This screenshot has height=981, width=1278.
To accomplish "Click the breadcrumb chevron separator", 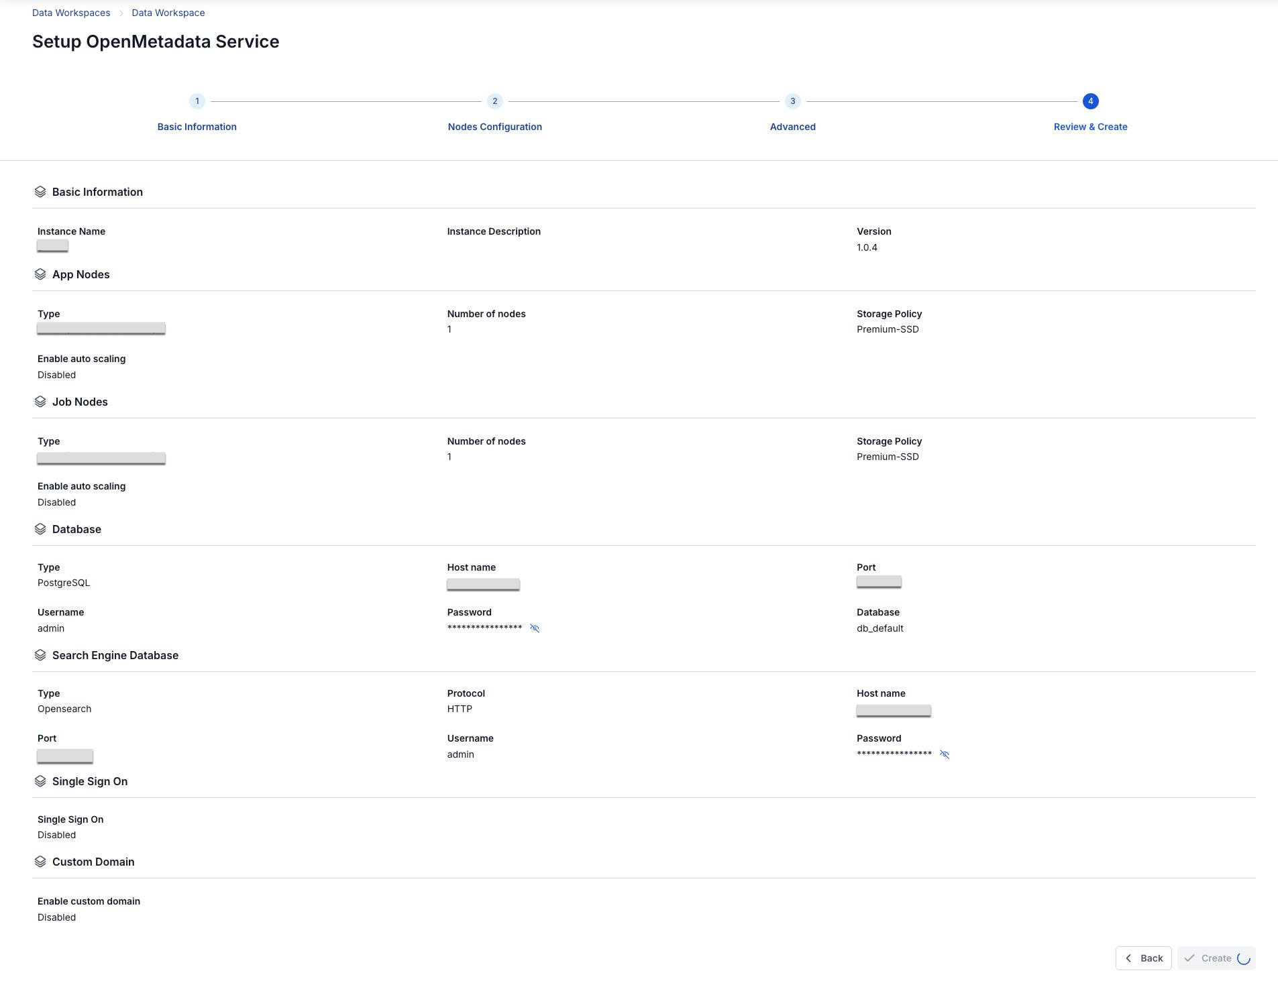I will pos(121,13).
